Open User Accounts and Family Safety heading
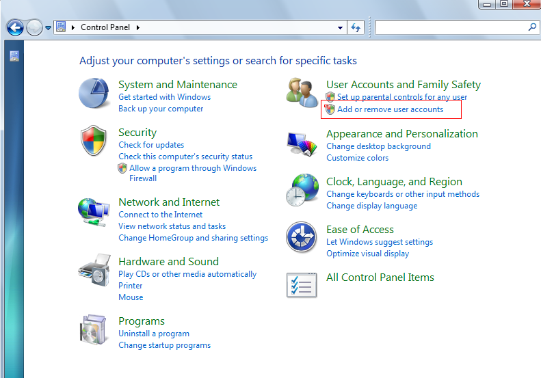 [x=404, y=85]
